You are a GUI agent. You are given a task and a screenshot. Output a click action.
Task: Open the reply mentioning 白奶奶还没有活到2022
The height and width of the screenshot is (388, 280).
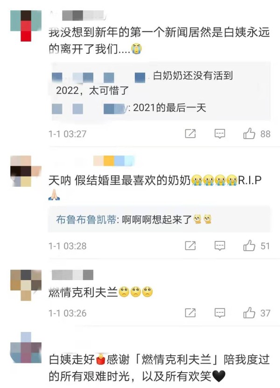[x=142, y=83]
